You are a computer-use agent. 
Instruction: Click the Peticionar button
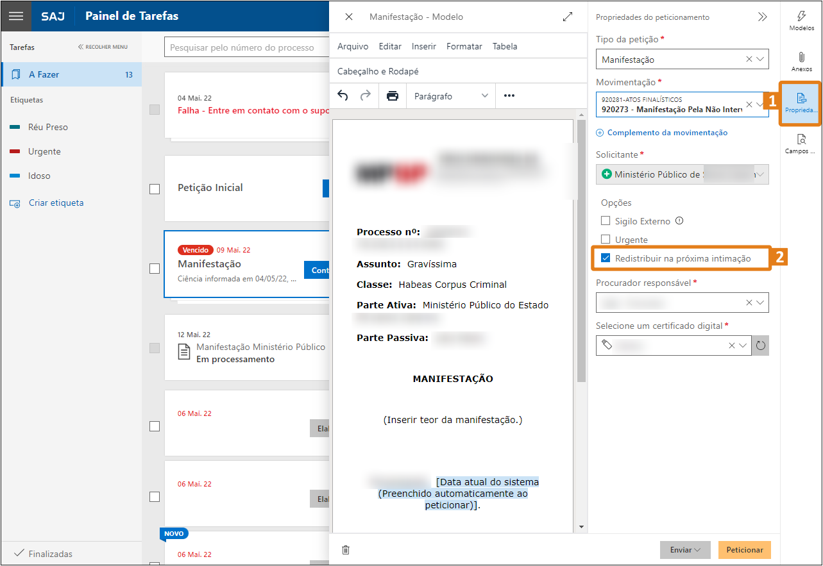(744, 550)
